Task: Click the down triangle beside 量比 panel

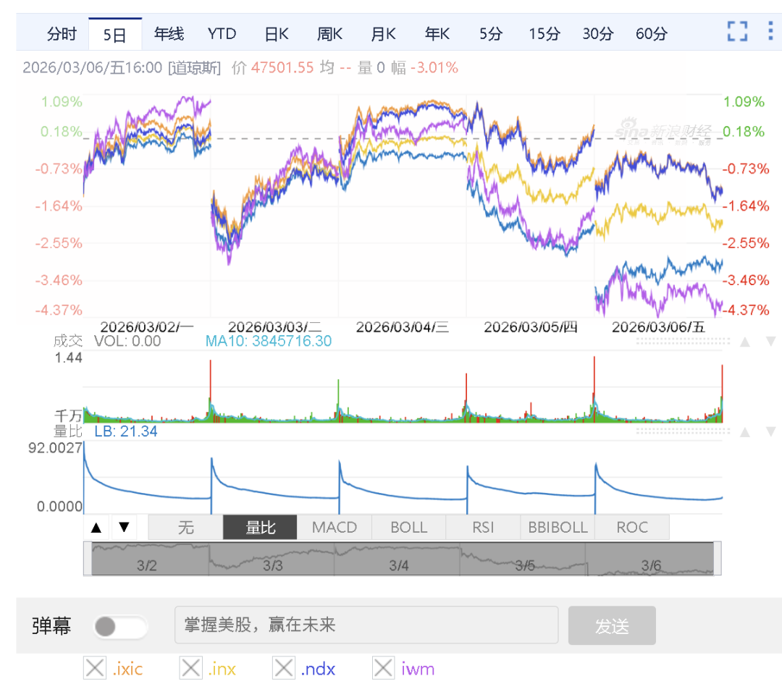Action: (x=770, y=431)
